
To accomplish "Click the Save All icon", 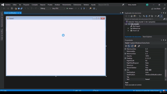I will pos(21,8).
